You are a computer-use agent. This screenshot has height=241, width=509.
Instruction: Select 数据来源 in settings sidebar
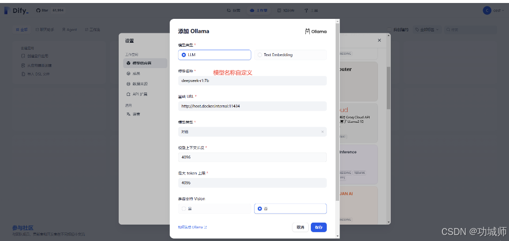pyautogui.click(x=145, y=84)
